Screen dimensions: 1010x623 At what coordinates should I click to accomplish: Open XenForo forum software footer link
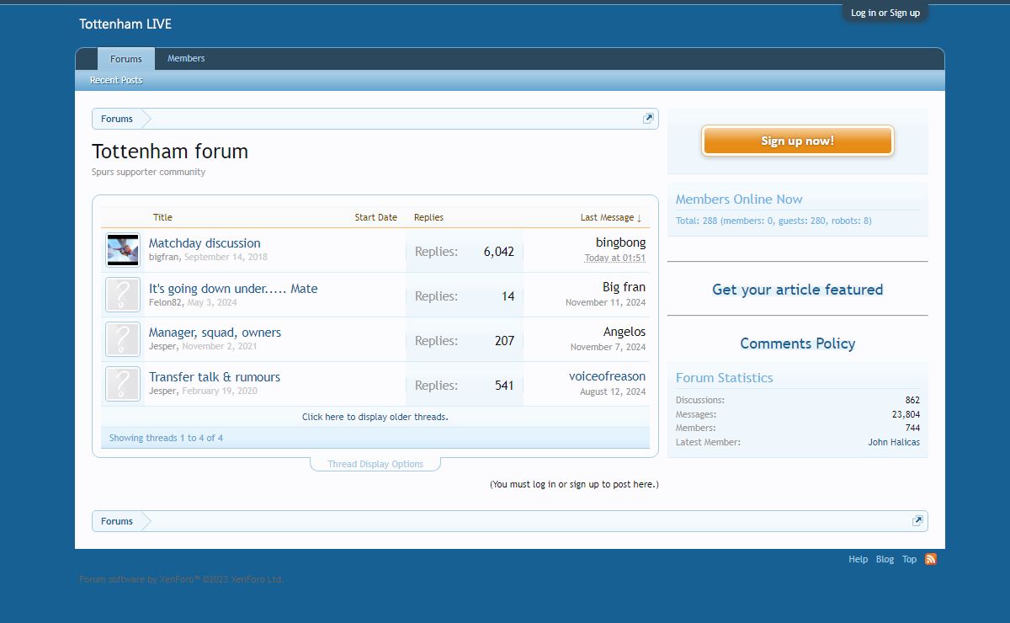(181, 579)
